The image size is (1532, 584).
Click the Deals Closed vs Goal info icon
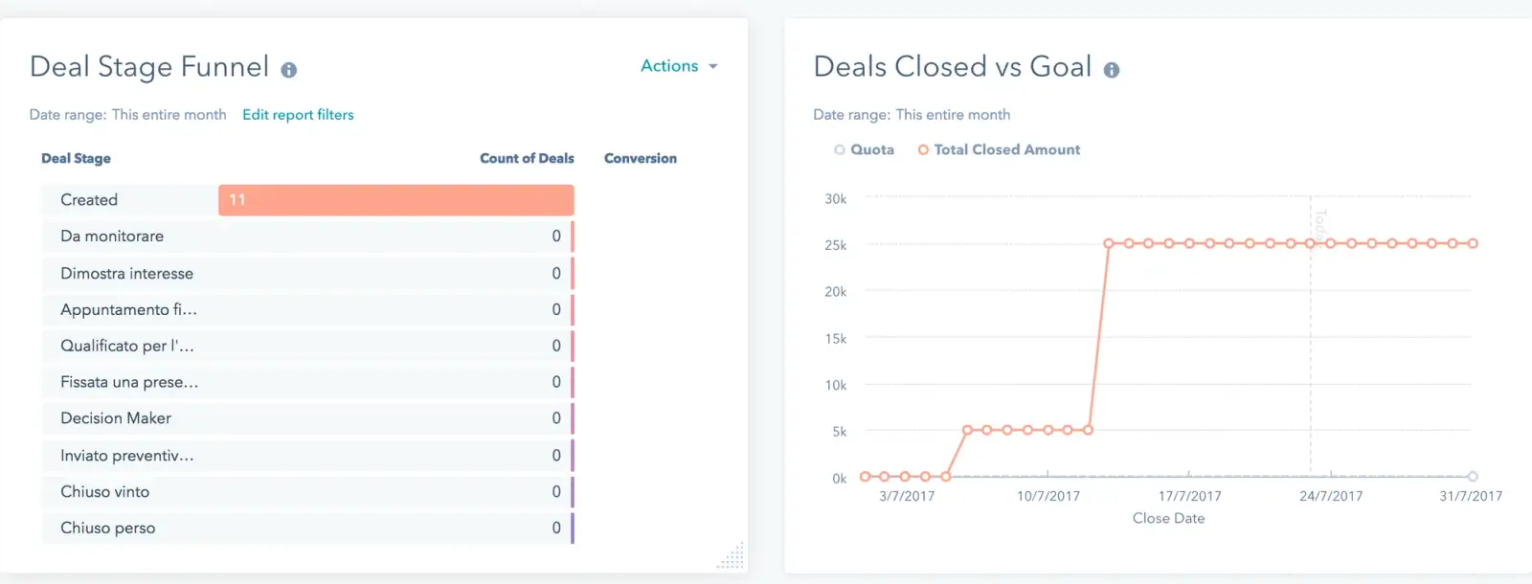pyautogui.click(x=1112, y=69)
